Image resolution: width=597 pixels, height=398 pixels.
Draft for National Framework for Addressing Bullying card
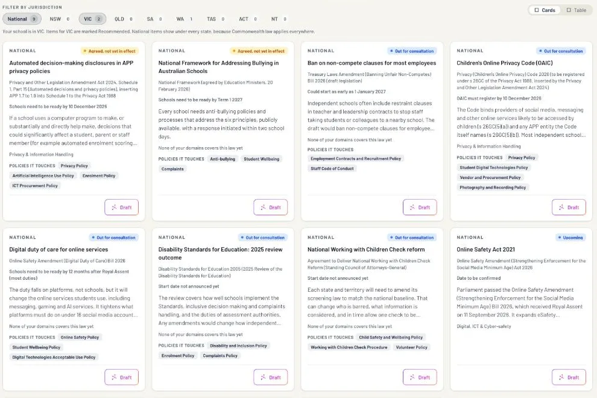point(271,207)
